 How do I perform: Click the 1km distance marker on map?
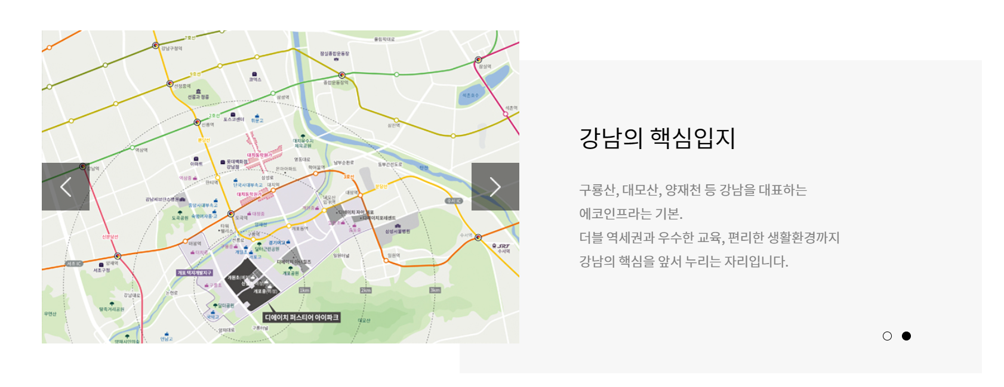(304, 290)
